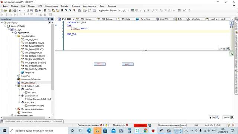Open the TRG_Buzzer editor tab
This screenshot has height=134, width=238.
[x=86, y=19]
